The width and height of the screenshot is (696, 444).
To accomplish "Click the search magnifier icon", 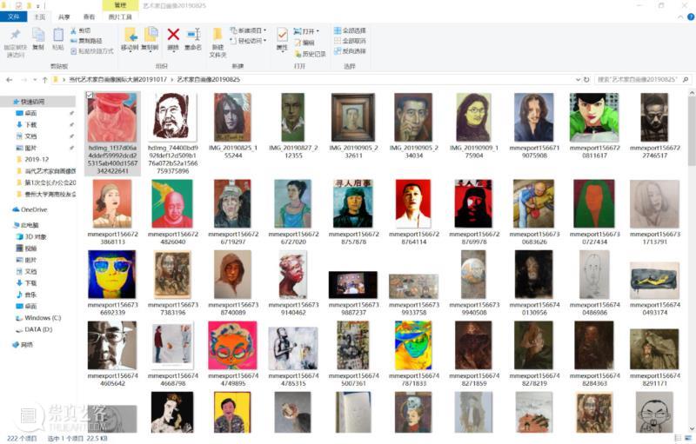I will tap(686, 80).
